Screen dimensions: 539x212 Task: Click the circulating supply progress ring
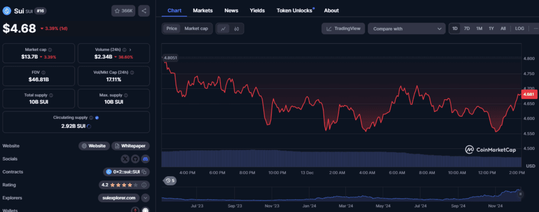(x=89, y=126)
